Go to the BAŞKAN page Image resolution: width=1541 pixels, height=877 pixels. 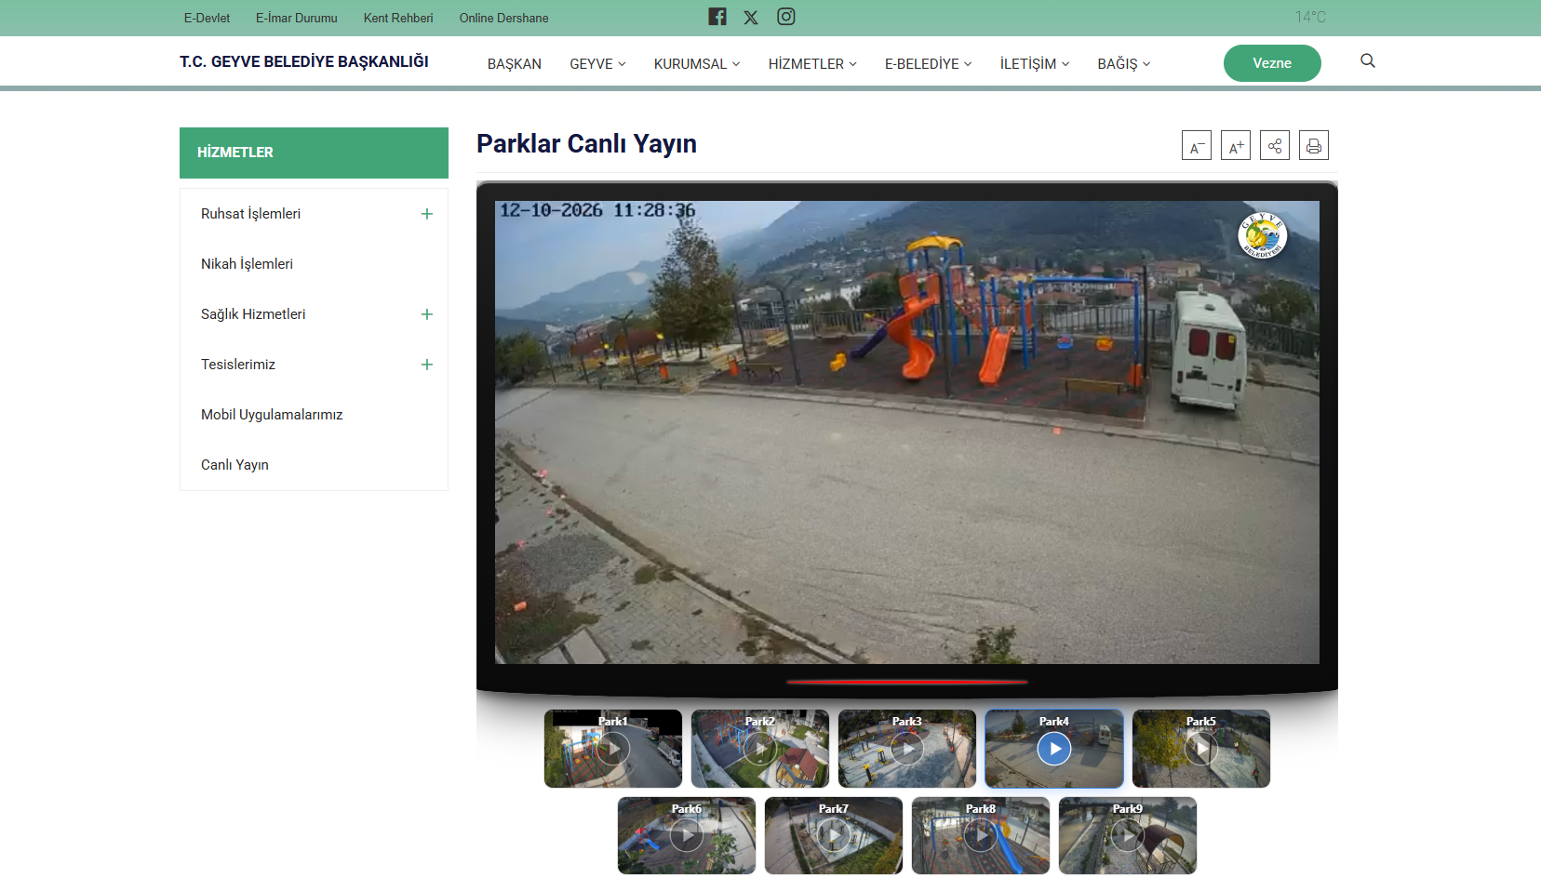[515, 63]
